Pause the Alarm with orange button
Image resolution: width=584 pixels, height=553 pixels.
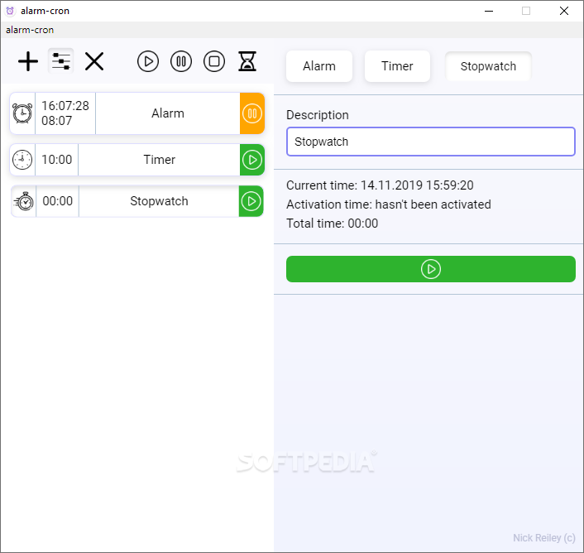pyautogui.click(x=252, y=113)
